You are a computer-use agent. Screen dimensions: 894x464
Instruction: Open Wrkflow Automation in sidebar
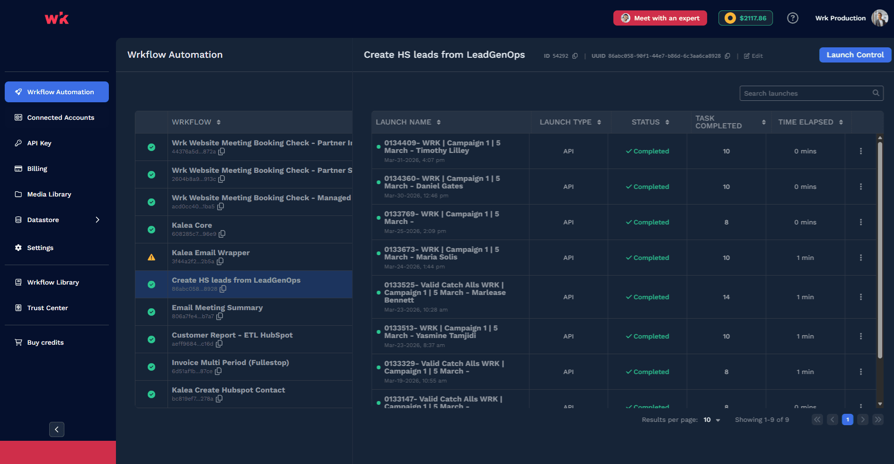57,92
